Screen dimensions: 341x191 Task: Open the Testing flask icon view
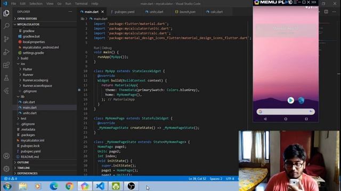click(x=6, y=78)
